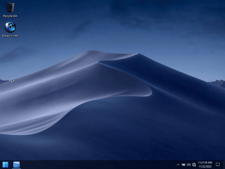The height and width of the screenshot is (169, 225).
Task: Select the Recycle Bin desktop icon
Action: pyautogui.click(x=10, y=10)
